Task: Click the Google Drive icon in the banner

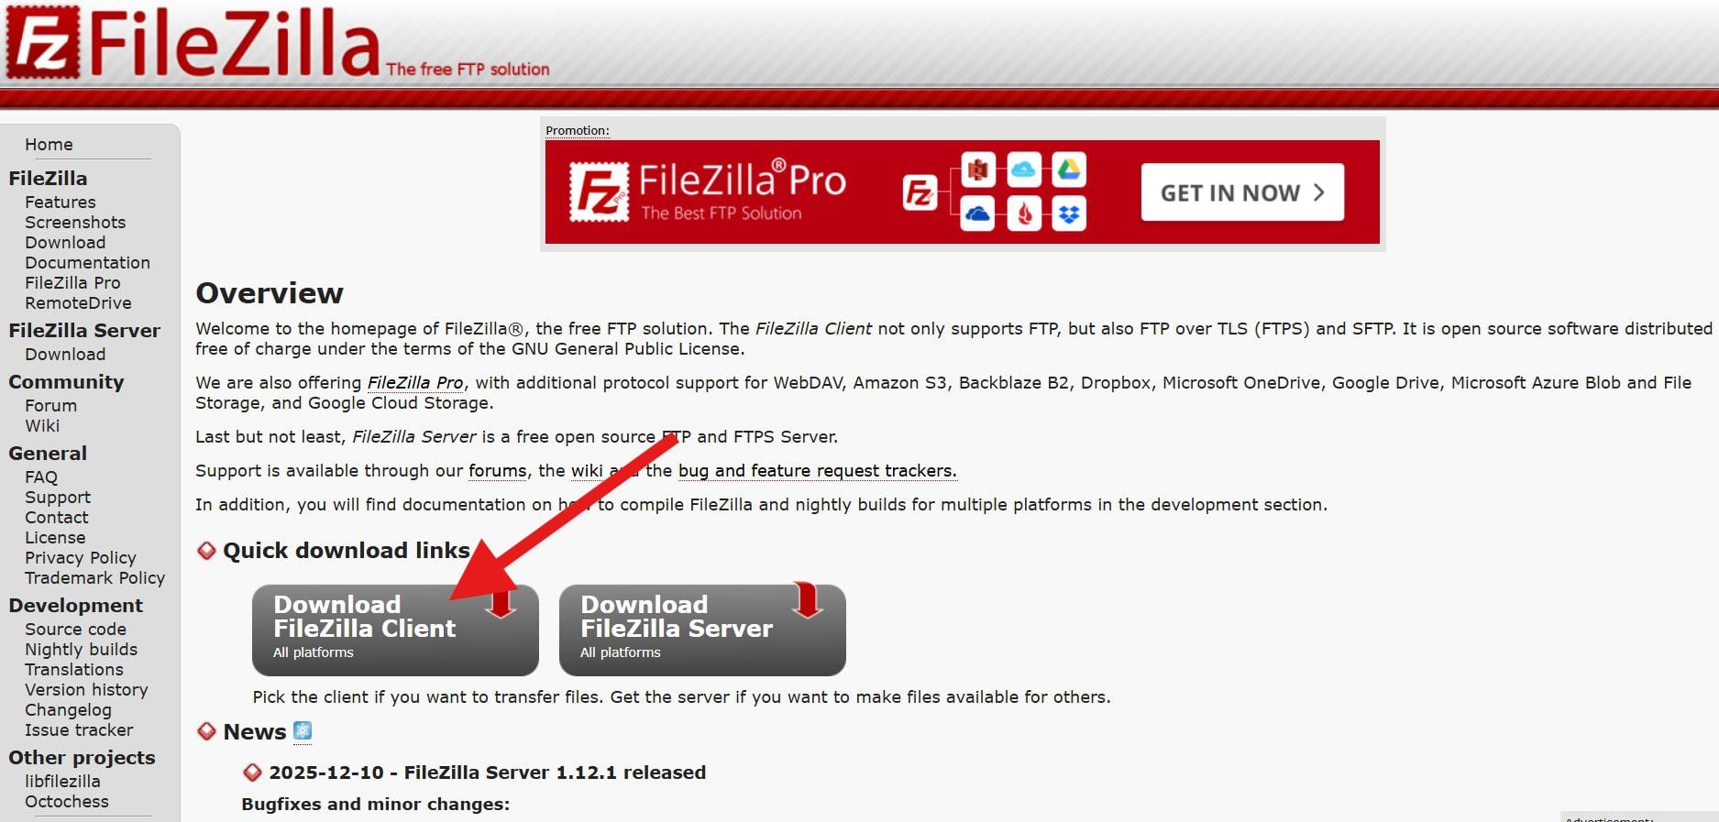Action: [x=1068, y=170]
